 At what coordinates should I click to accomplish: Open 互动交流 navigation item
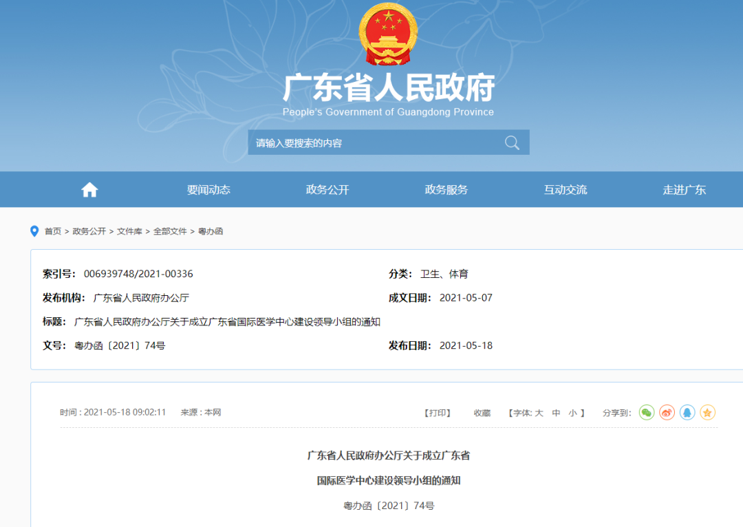tap(566, 190)
